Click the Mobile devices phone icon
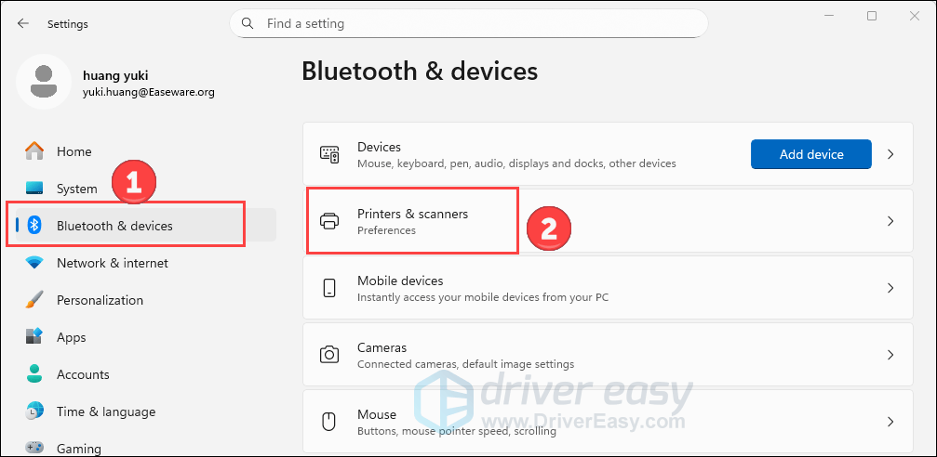Viewport: 937px width, 457px height. [x=329, y=288]
